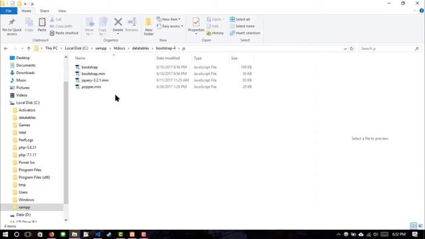Expand the address bar history dropdown
425x239 pixels.
345,48
